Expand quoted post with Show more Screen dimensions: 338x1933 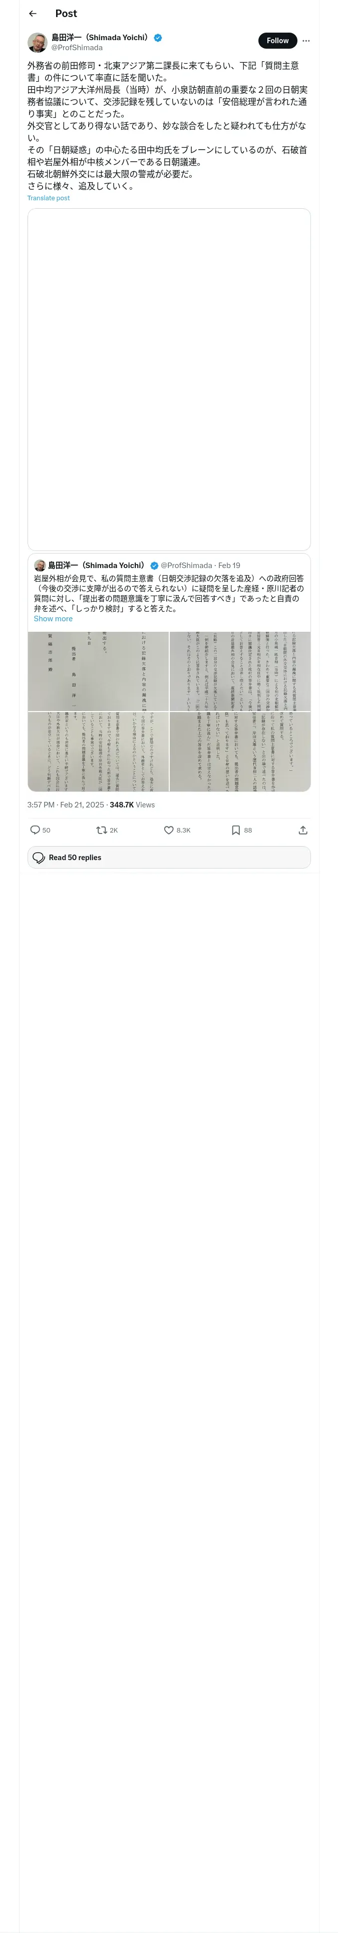(x=53, y=619)
